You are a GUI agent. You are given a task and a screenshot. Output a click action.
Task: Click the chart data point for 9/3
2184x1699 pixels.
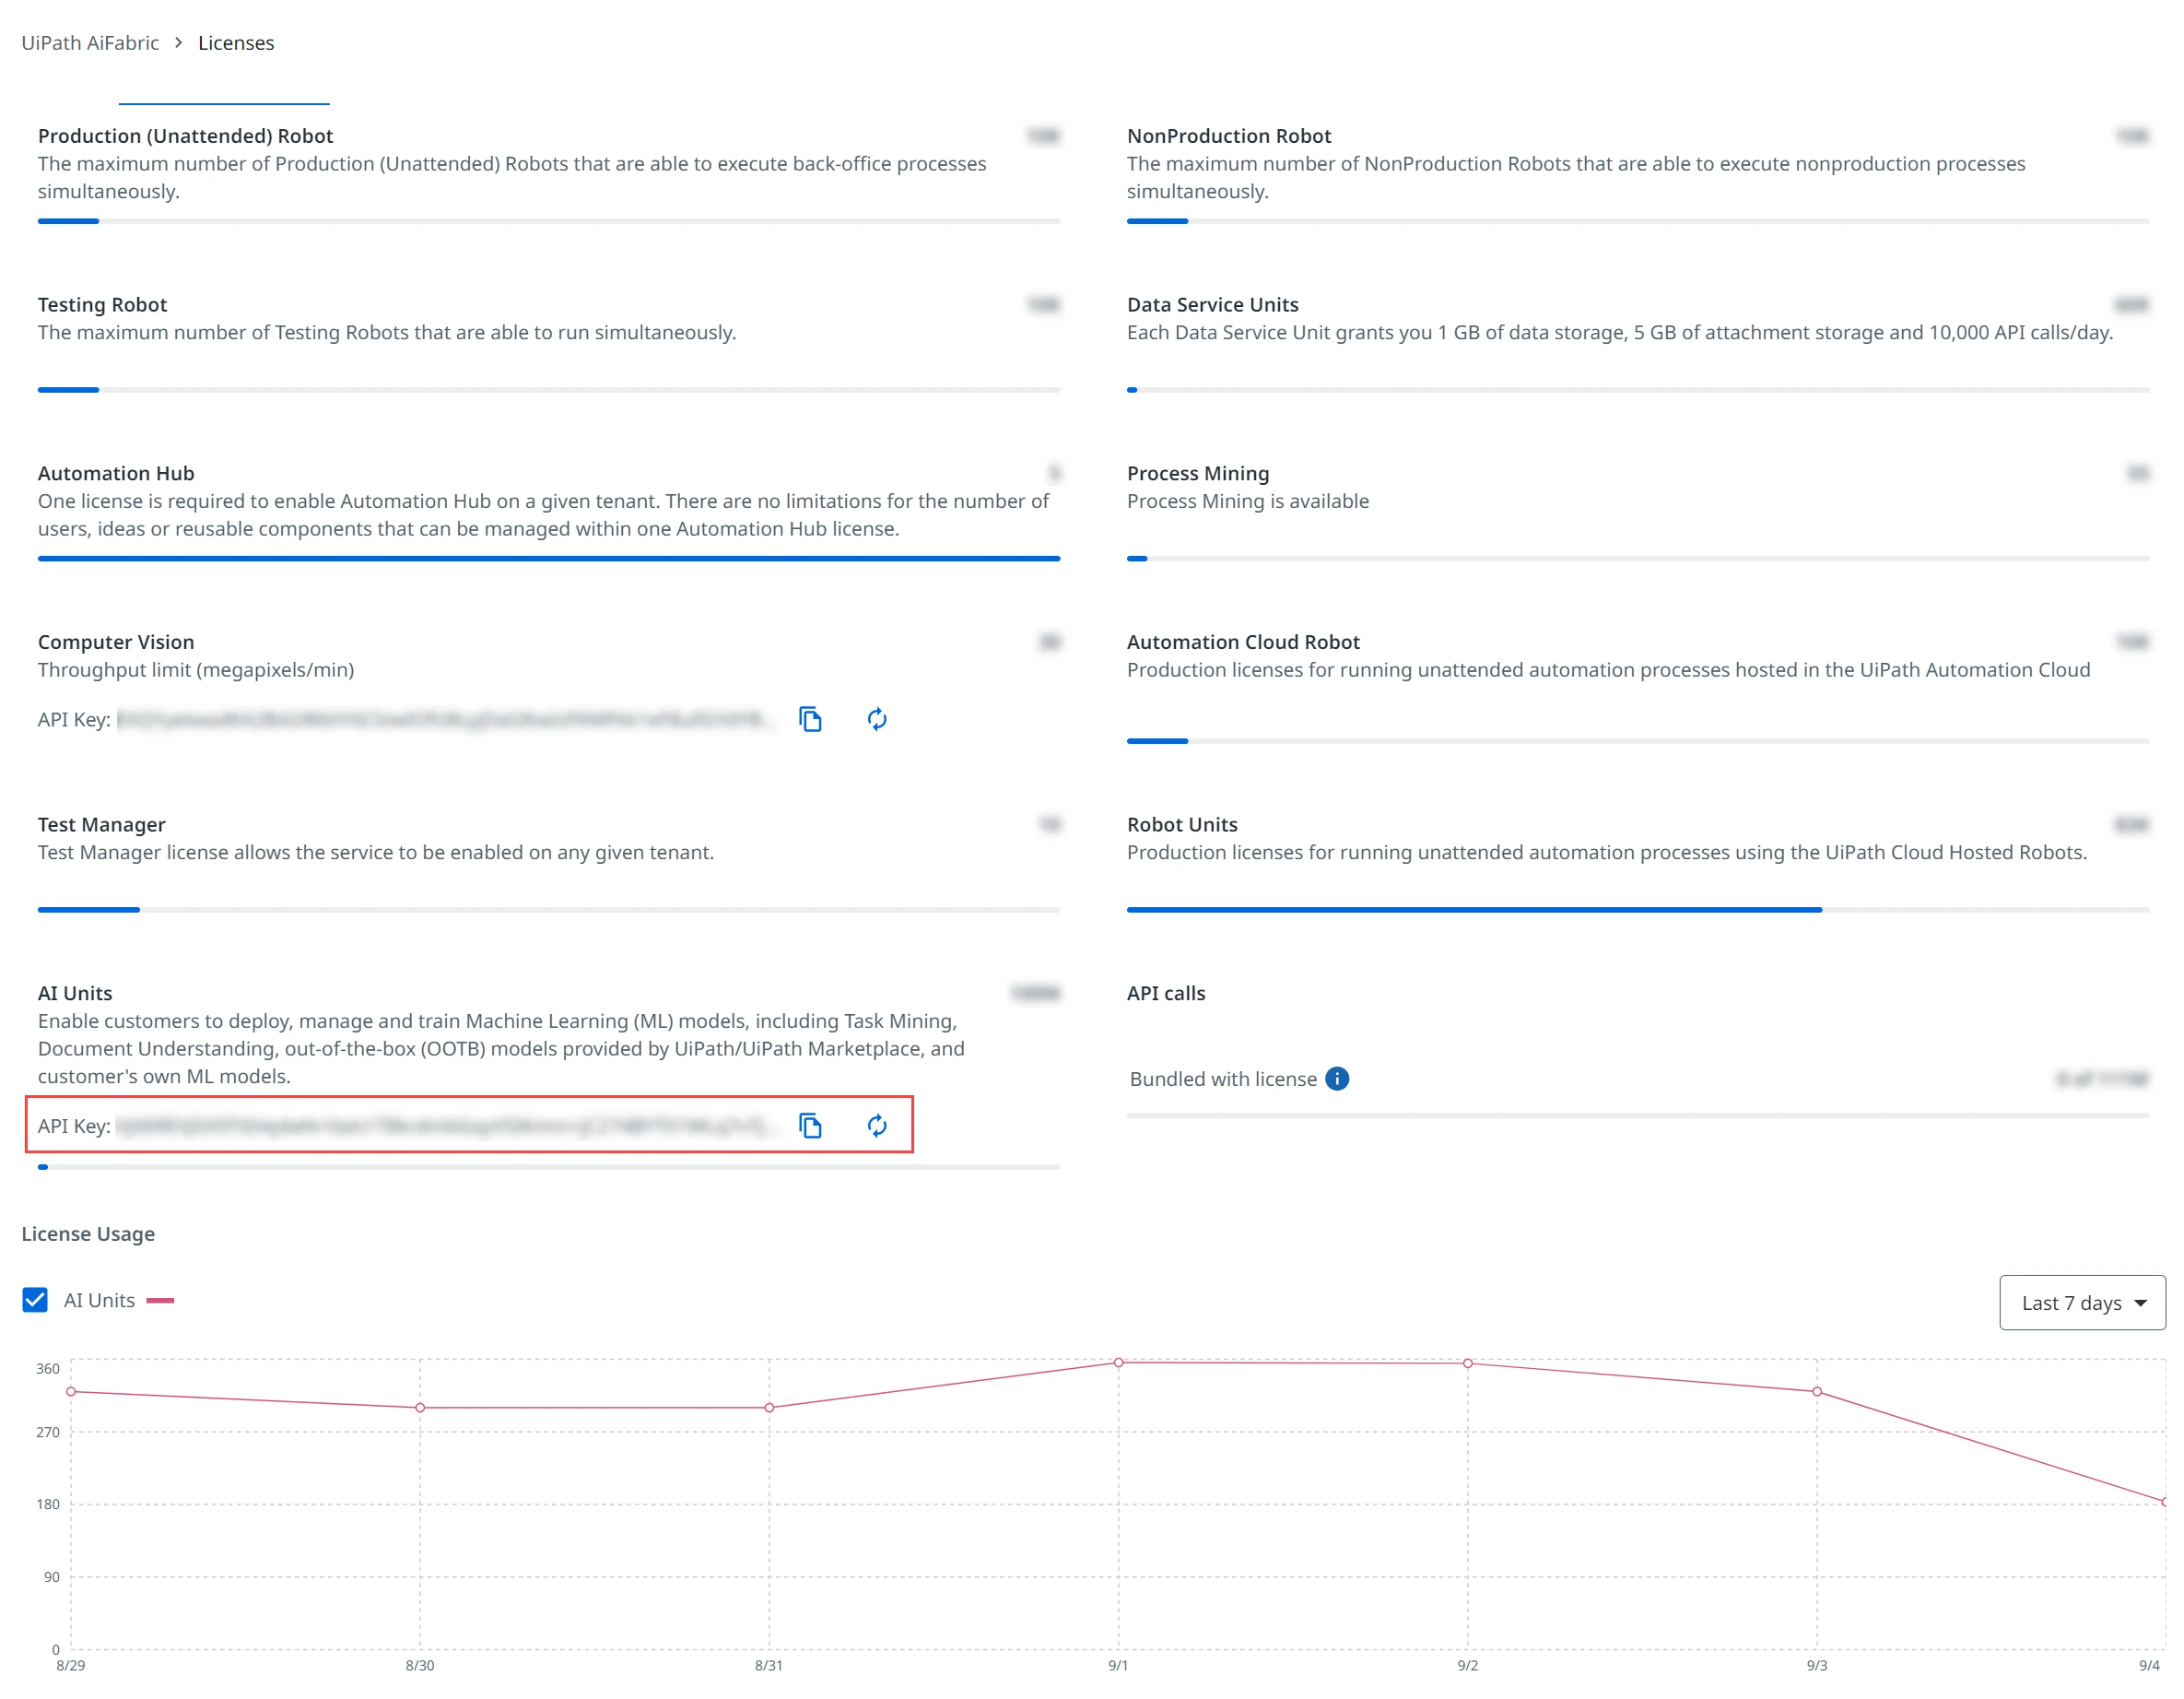[1817, 1392]
